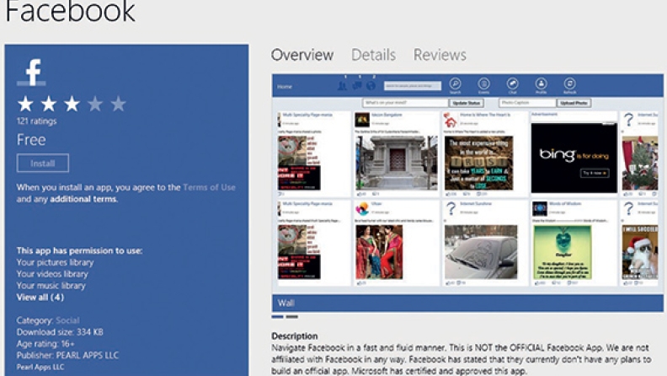Open the green heart quote image
The width and height of the screenshot is (667, 376).
563,252
